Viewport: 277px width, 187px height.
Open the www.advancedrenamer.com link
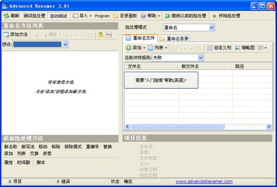point(204,181)
